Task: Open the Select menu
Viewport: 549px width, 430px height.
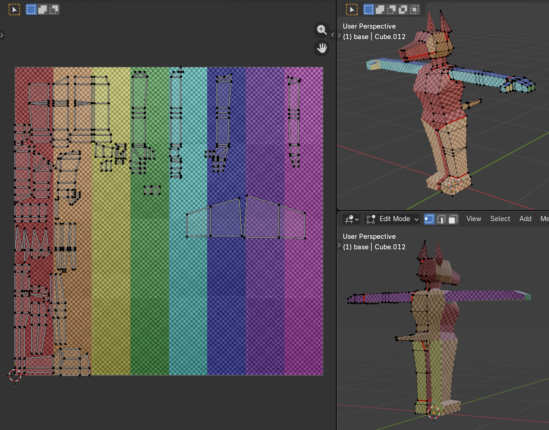Action: tap(500, 219)
